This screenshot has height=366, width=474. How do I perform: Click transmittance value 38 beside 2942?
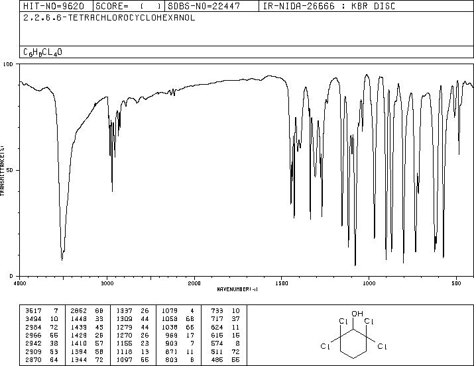pos(54,343)
